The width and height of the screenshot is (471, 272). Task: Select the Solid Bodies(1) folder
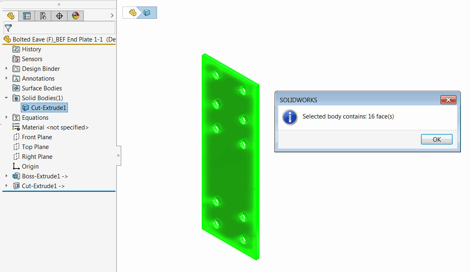pos(42,98)
